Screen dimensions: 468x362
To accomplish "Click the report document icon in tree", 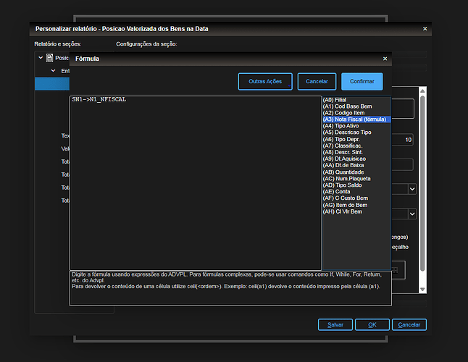I will pos(49,58).
